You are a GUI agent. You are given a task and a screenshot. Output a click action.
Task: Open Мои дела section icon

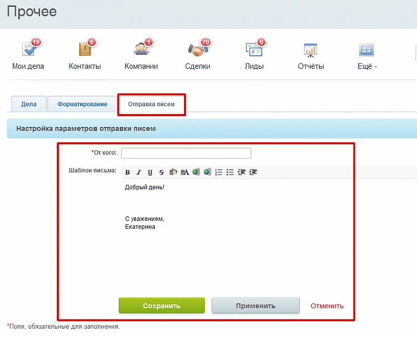pyautogui.click(x=29, y=49)
